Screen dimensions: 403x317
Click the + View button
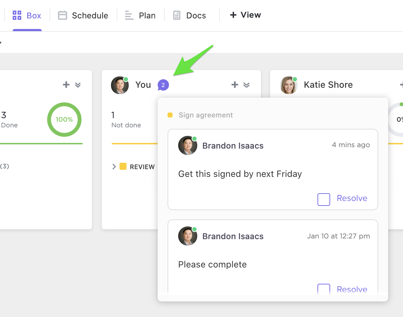(245, 15)
